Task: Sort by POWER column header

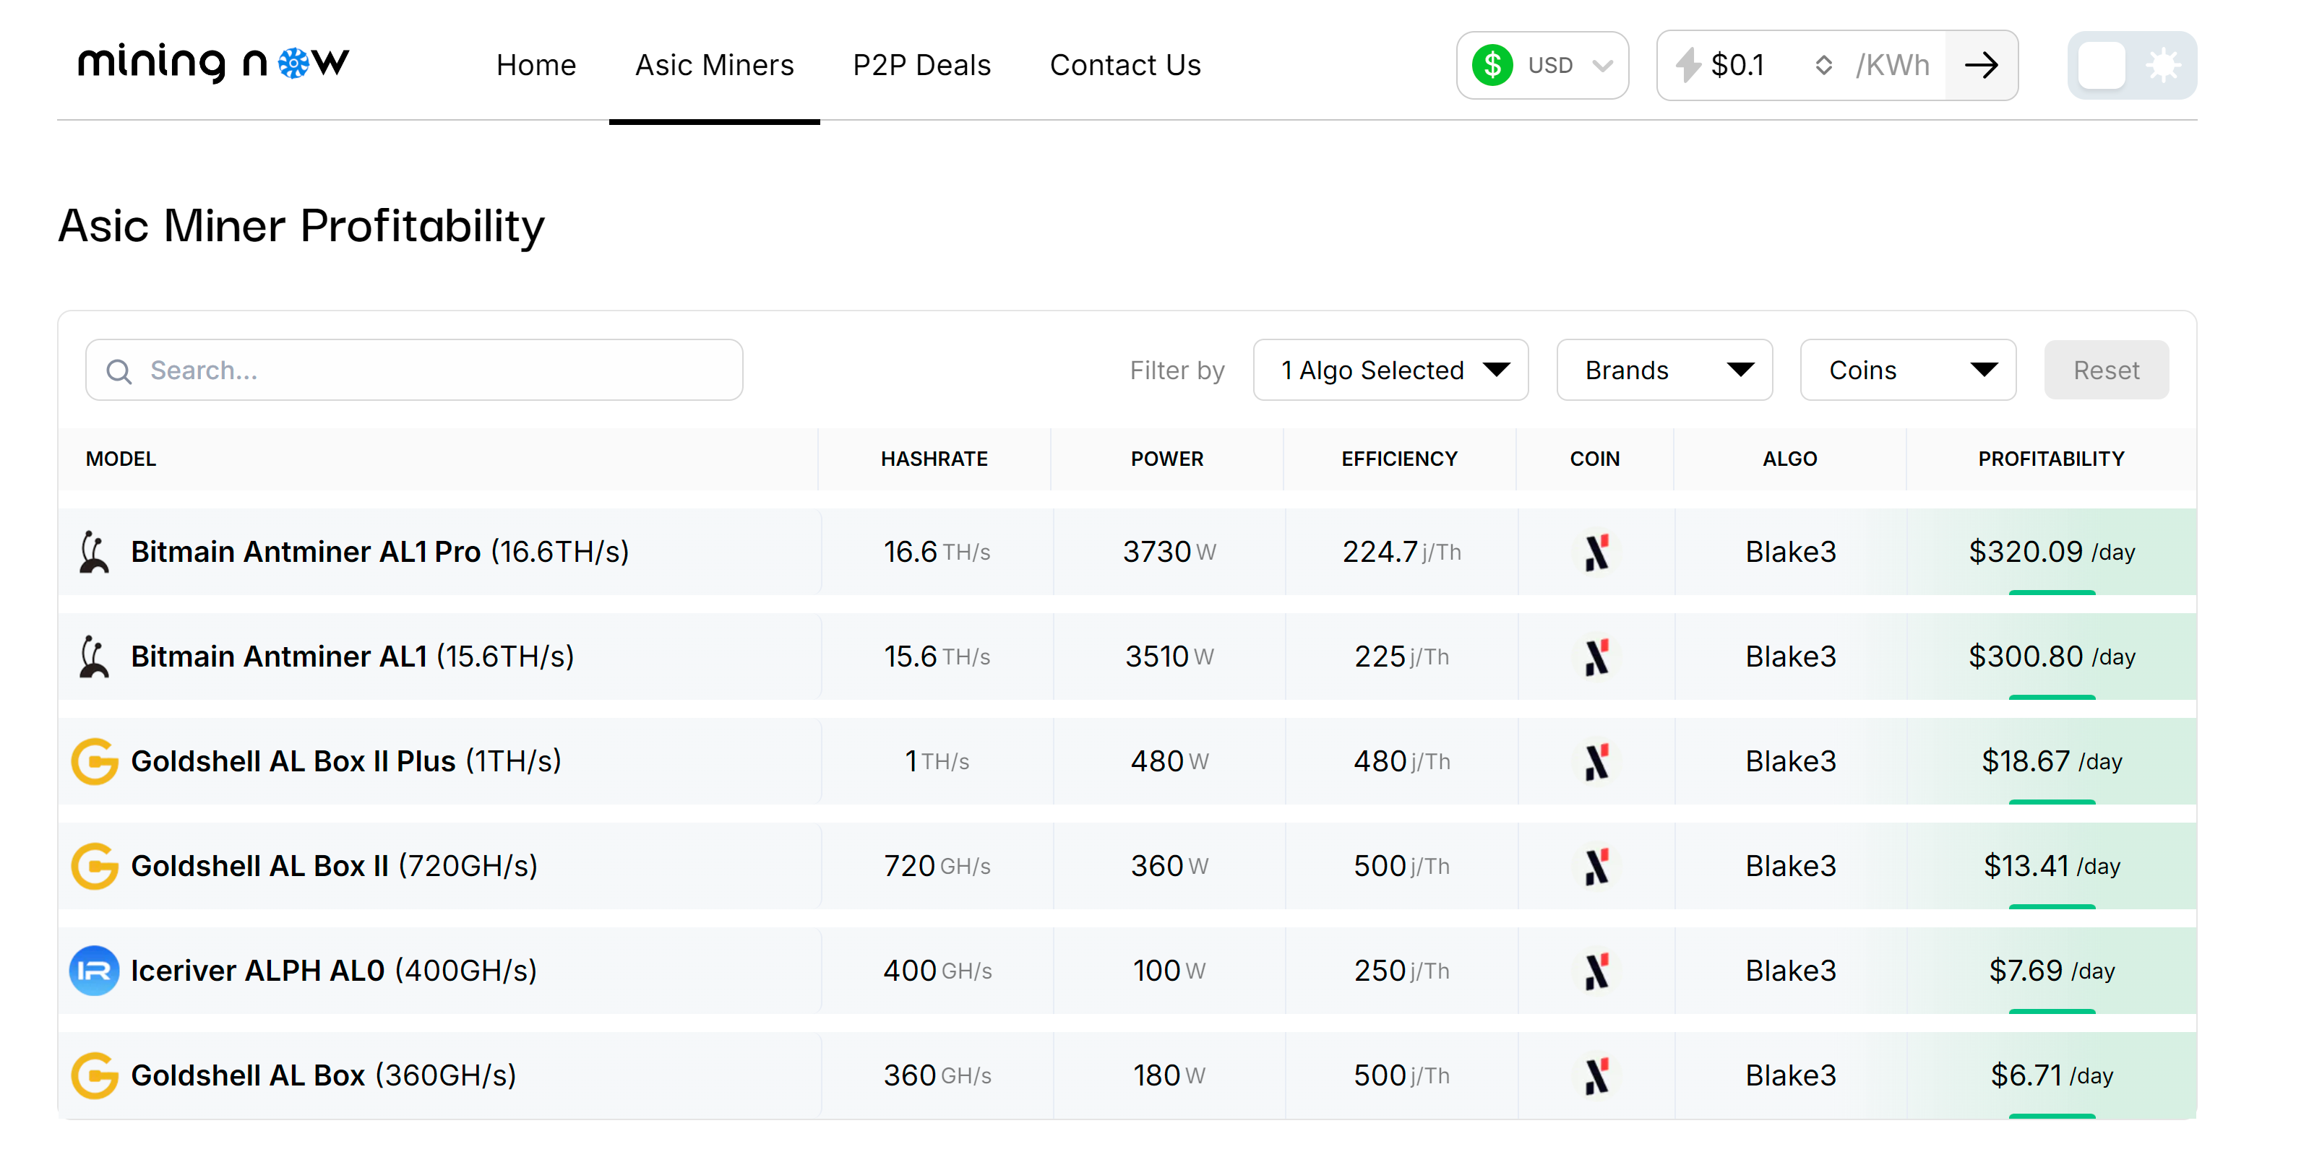Action: tap(1167, 459)
